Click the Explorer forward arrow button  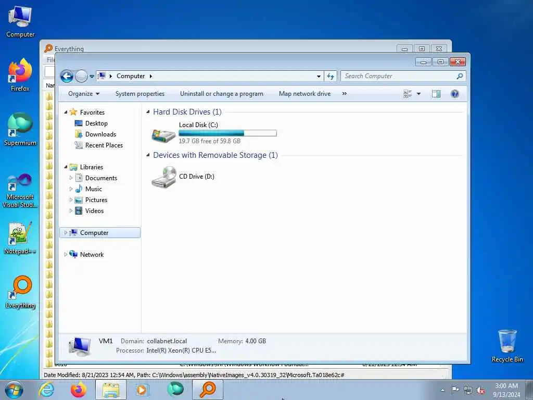click(81, 76)
